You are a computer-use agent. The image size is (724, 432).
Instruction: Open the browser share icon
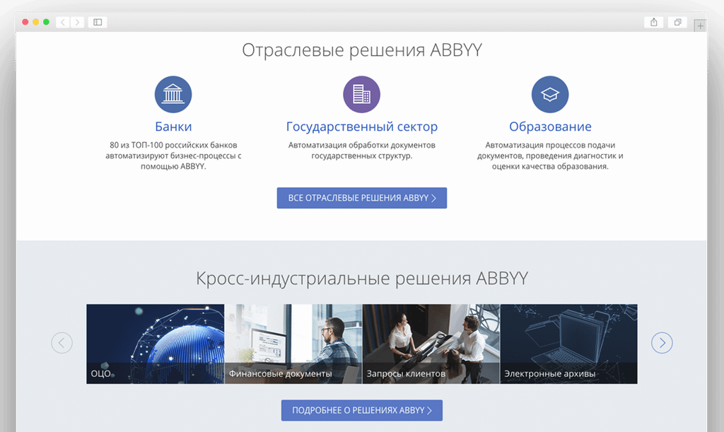click(654, 22)
